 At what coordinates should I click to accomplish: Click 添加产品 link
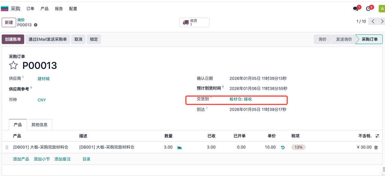[21, 159]
